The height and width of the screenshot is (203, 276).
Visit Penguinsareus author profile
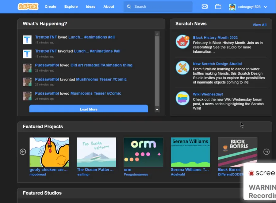pyautogui.click(x=136, y=175)
